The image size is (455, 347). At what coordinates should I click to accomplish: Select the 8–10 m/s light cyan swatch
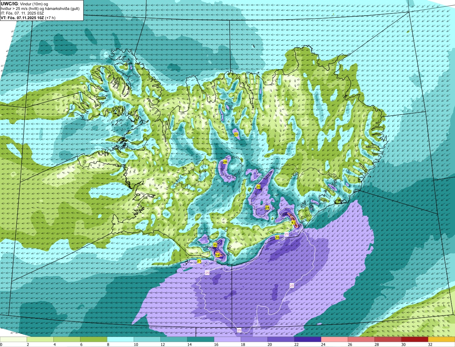121,340
